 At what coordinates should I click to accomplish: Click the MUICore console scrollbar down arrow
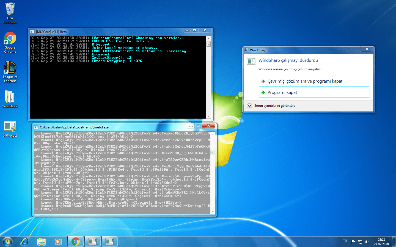tap(209, 116)
